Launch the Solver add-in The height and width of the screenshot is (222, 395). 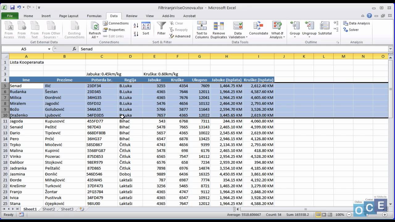(351, 30)
